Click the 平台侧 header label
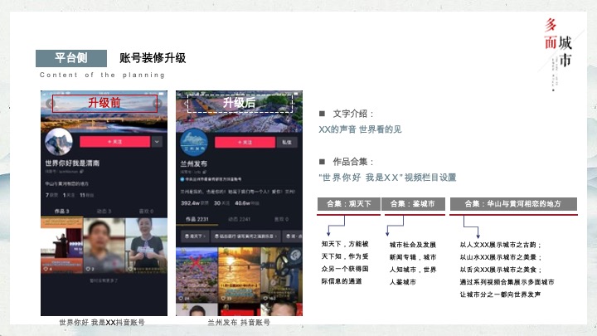This screenshot has width=597, height=336. [x=71, y=58]
